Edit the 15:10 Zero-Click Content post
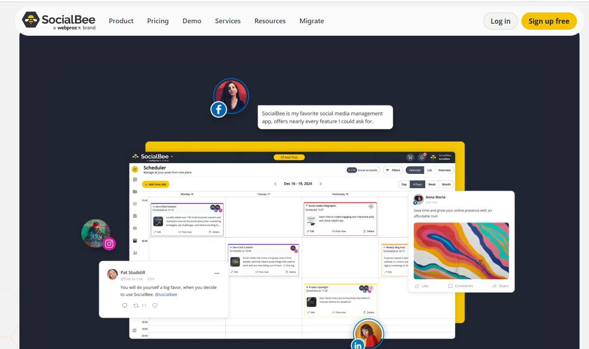Screen dimensions: 589x349 [x=157, y=232]
